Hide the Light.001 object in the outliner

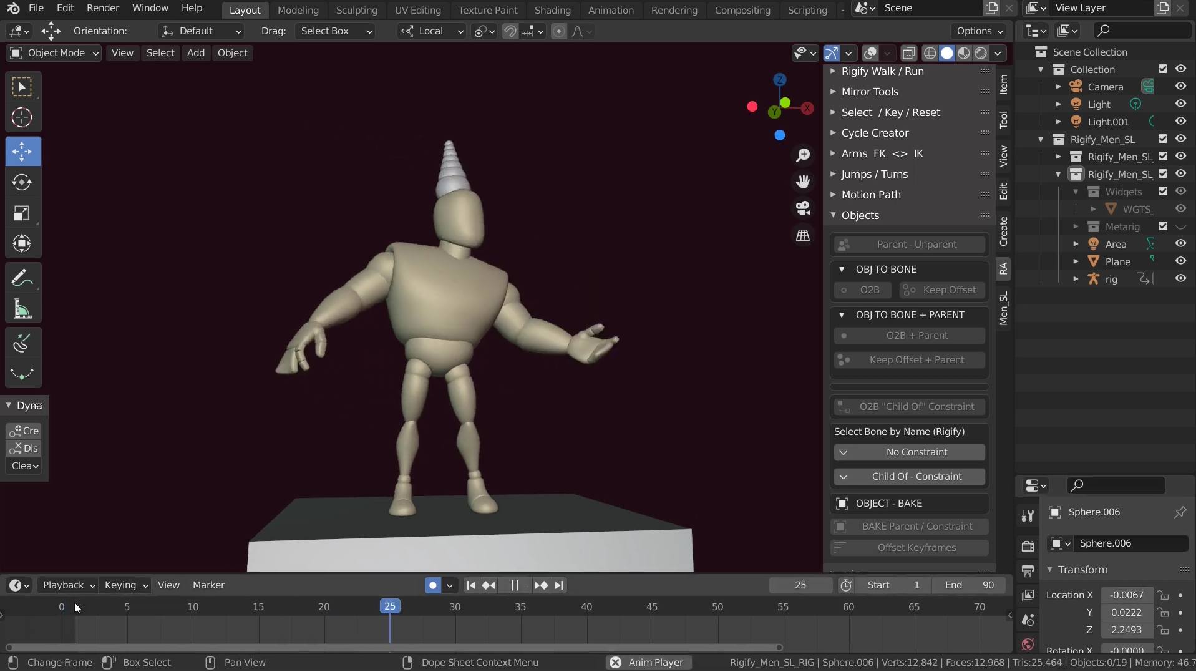1182,122
